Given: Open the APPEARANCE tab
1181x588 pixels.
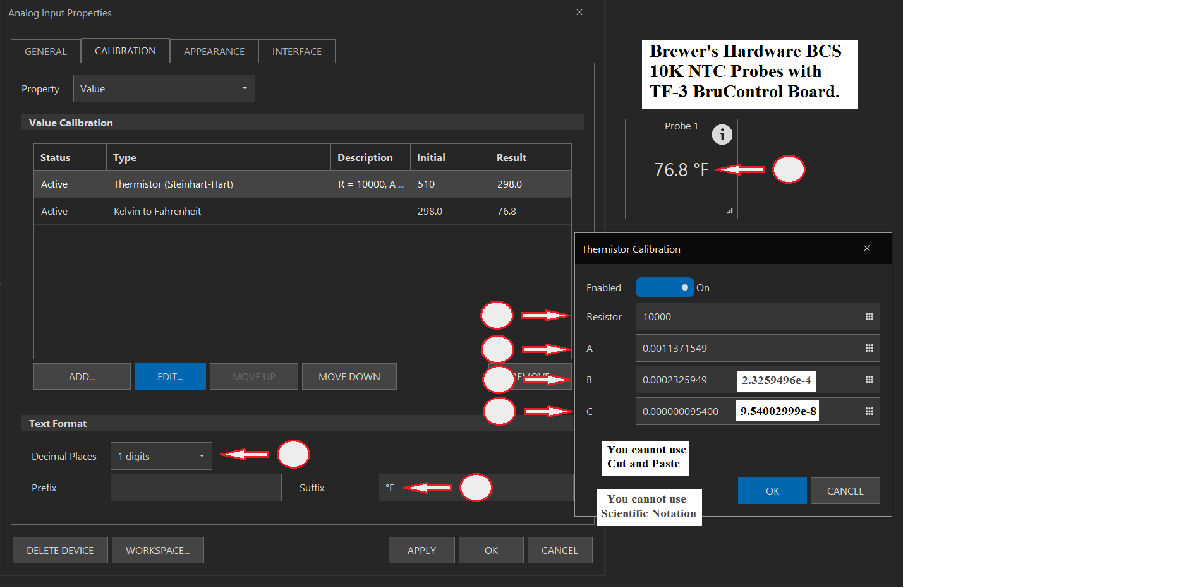Looking at the screenshot, I should coord(214,51).
